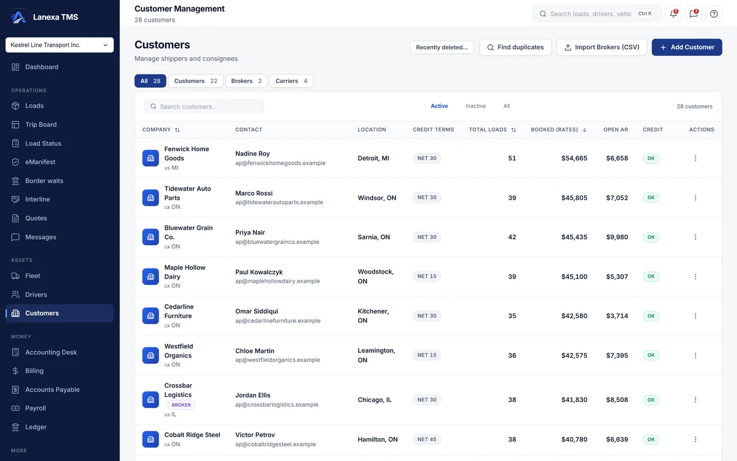Open Interline in sidebar
Image resolution: width=737 pixels, height=461 pixels.
[60, 199]
